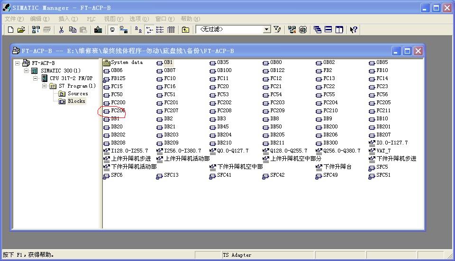Click the filter funnel settings icon

[277, 29]
